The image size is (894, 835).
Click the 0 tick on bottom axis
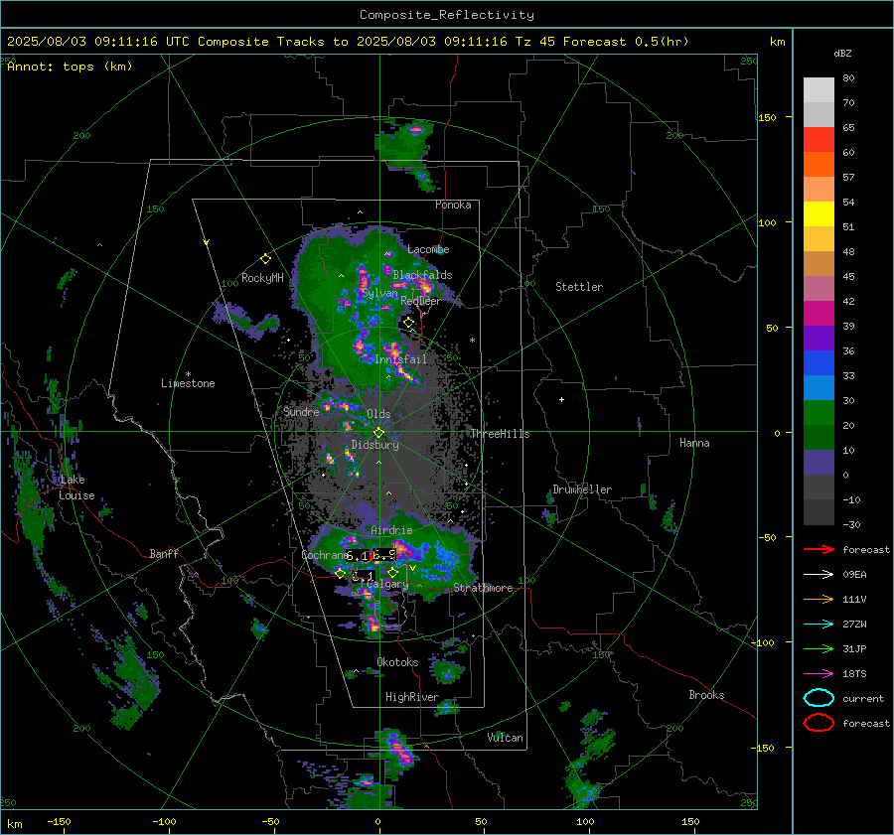[x=378, y=822]
